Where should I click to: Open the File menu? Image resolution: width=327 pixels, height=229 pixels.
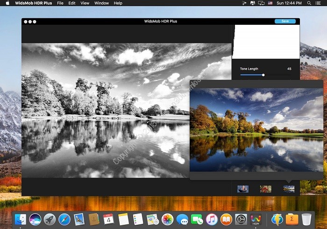tap(60, 3)
